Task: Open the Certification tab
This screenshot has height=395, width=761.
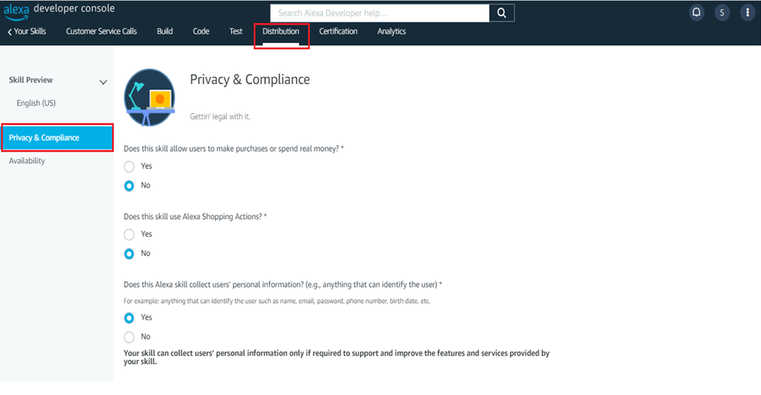Action: point(338,32)
